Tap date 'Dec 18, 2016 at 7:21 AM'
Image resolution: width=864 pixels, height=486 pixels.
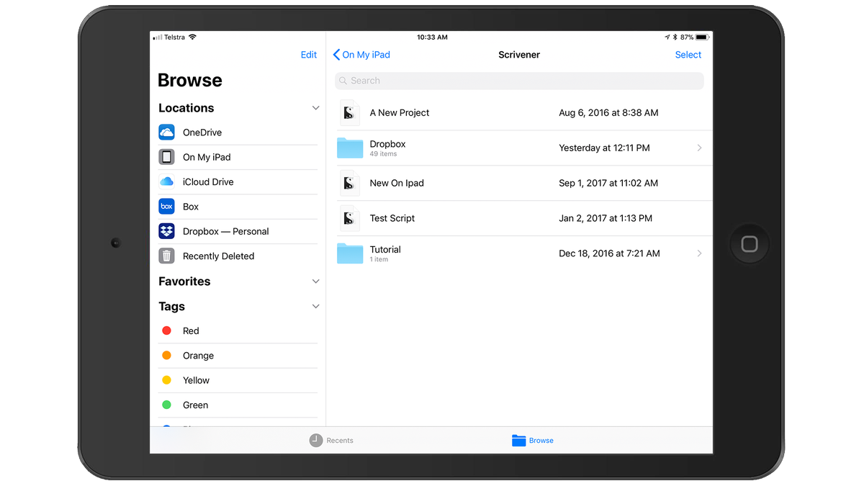point(609,253)
